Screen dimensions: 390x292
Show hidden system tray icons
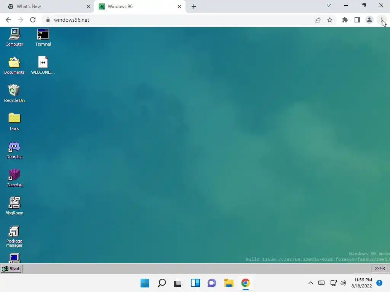point(311,283)
